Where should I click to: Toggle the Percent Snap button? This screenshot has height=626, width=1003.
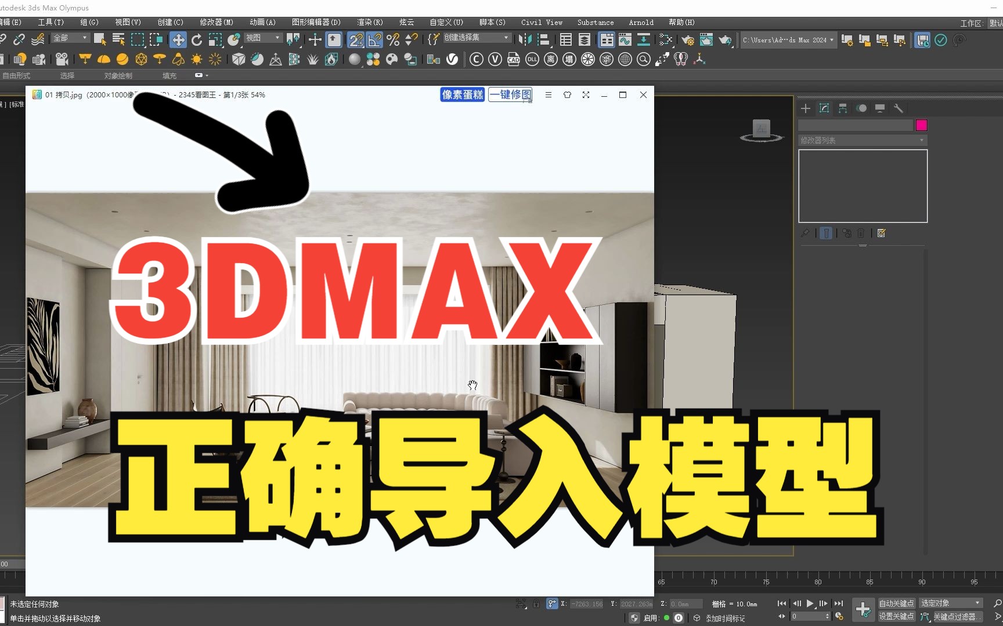tap(393, 39)
